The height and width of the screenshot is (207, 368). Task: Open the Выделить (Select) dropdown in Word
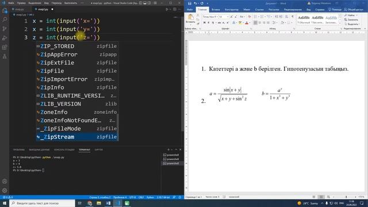pos(352,24)
